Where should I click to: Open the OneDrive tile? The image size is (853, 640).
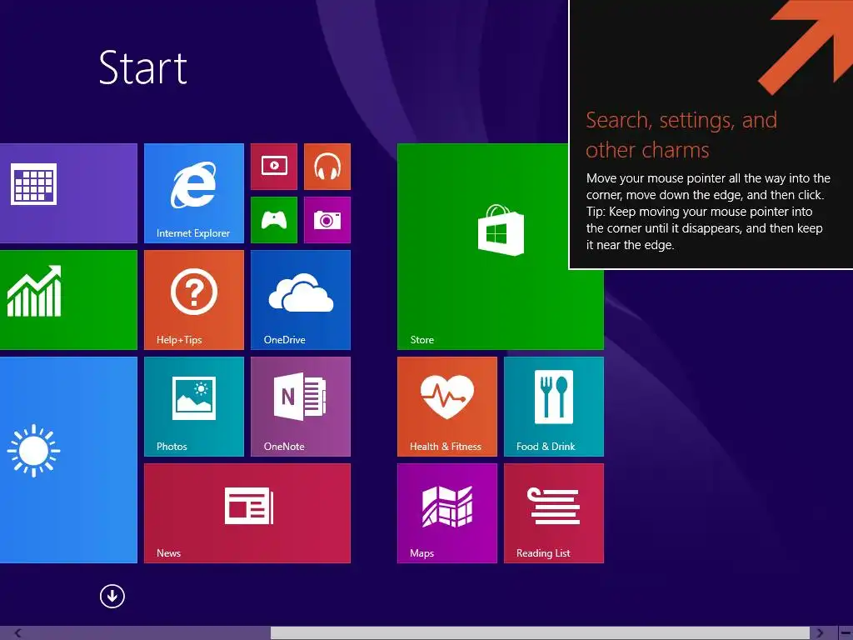point(300,300)
